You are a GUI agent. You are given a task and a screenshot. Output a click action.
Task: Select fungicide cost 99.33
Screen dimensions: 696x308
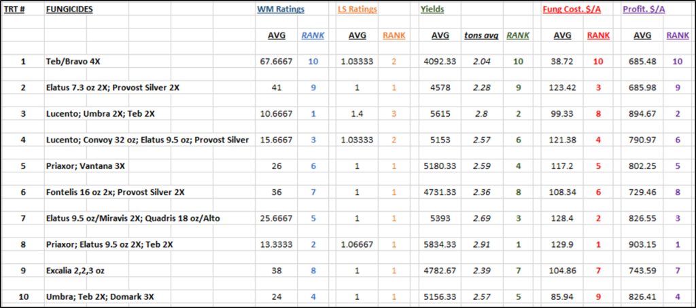pyautogui.click(x=562, y=114)
